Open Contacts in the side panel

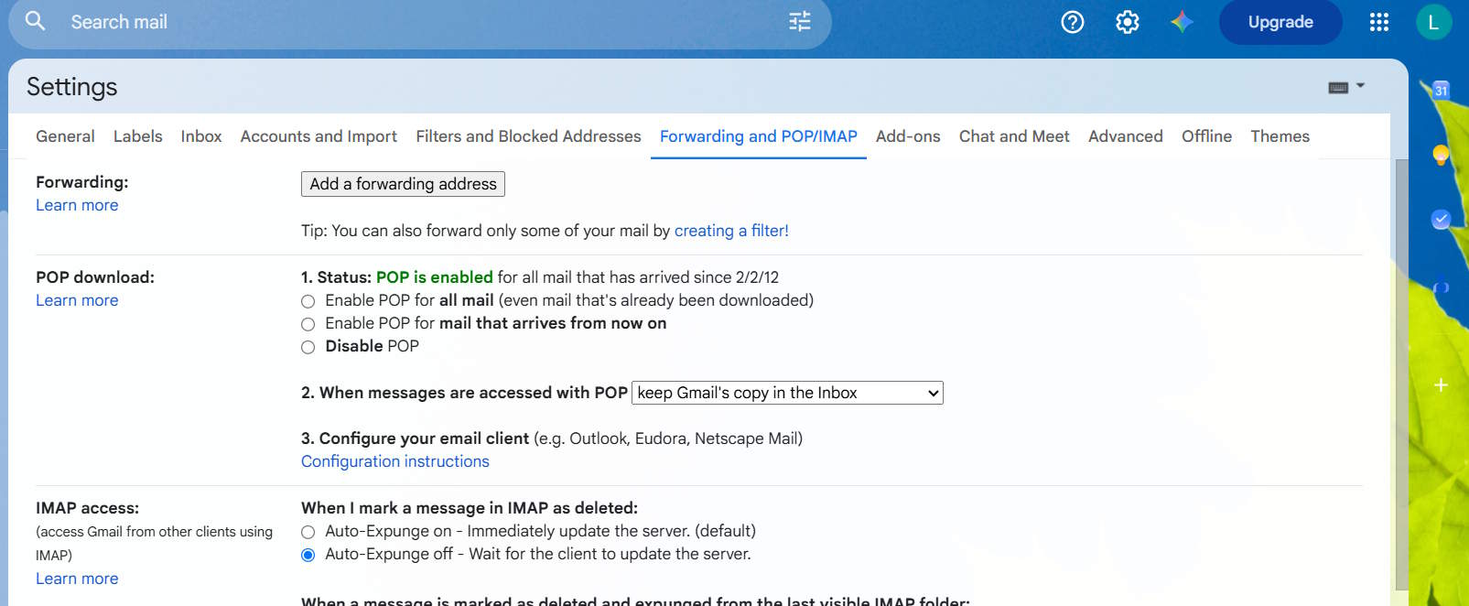[1441, 287]
